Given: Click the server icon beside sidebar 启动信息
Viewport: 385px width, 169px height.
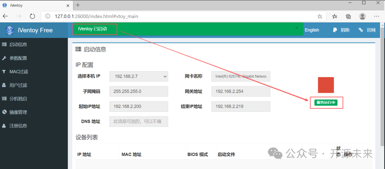Looking at the screenshot, I should [x=4, y=44].
